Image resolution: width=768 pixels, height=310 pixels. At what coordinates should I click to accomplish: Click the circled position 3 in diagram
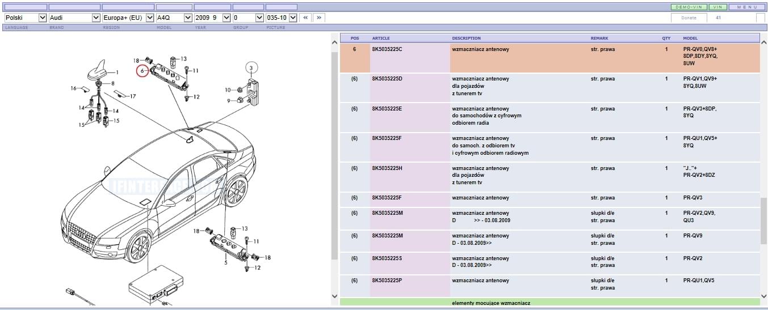251,68
